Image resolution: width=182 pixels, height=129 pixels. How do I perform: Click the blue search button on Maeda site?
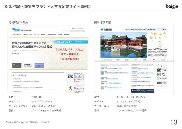click(165, 29)
